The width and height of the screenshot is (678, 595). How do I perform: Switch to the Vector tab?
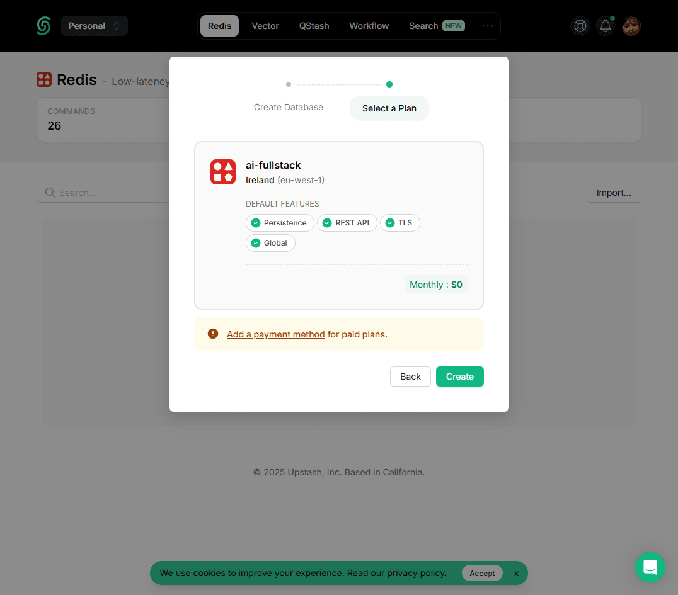coord(265,26)
